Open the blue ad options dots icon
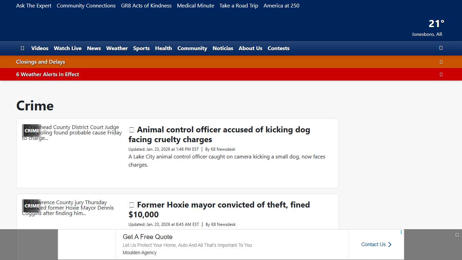Viewport: 462px width, 260px height. coord(401,232)
